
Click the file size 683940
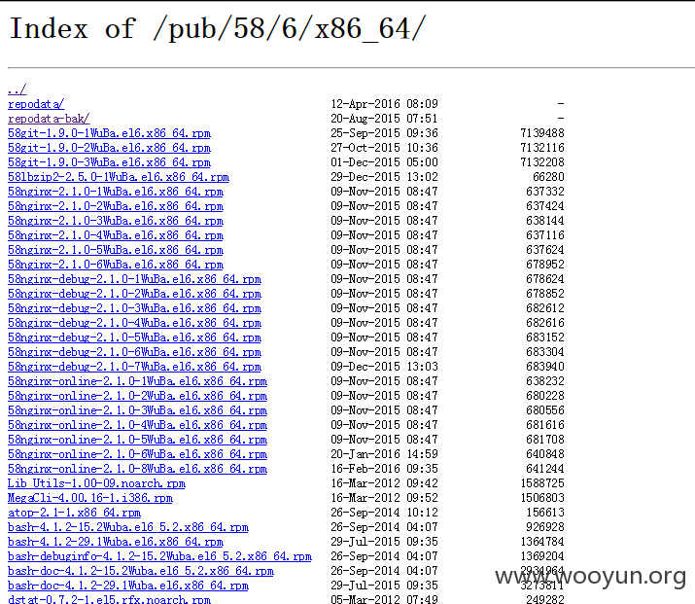[x=545, y=368]
